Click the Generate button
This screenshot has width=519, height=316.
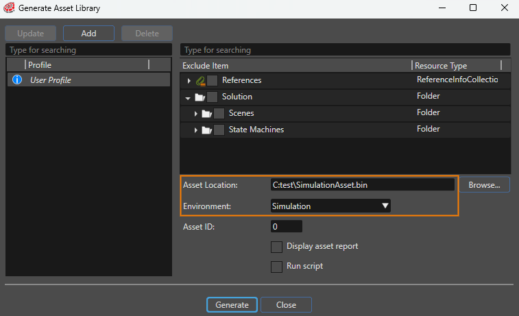[232, 305]
